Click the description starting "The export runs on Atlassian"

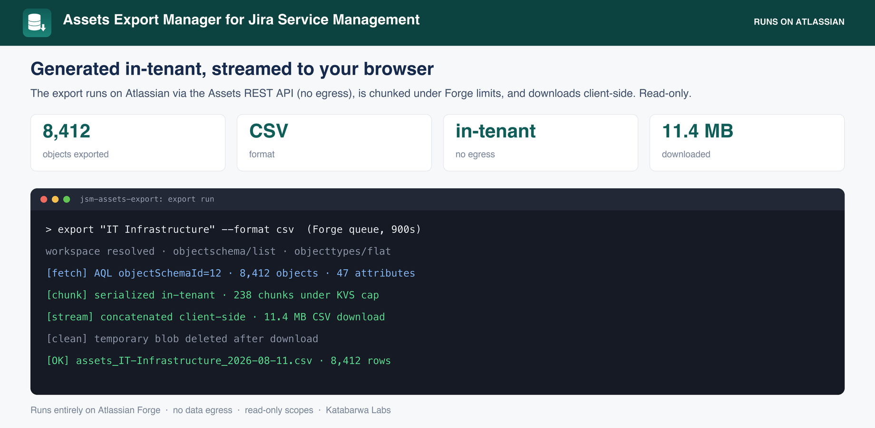361,93
